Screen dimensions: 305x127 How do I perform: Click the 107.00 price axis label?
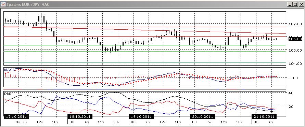[x=295, y=24]
